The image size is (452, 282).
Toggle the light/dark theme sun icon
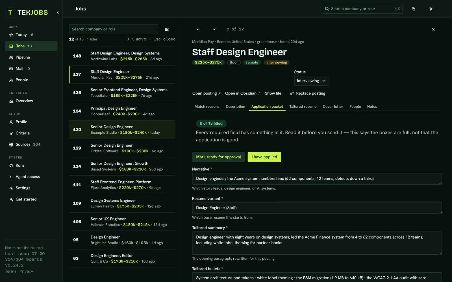[431, 9]
